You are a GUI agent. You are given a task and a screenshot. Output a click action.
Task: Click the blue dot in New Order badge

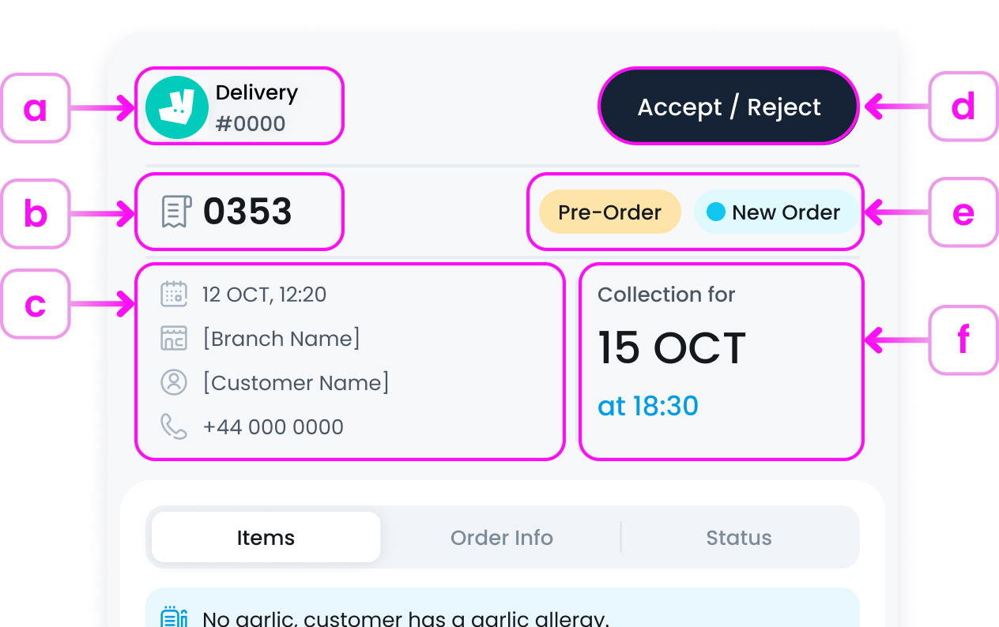point(715,212)
